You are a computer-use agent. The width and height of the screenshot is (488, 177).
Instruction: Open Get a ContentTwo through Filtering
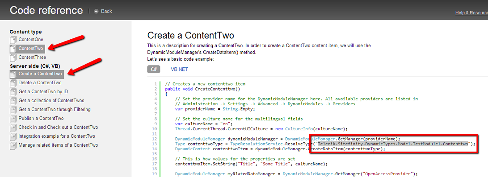click(55, 110)
